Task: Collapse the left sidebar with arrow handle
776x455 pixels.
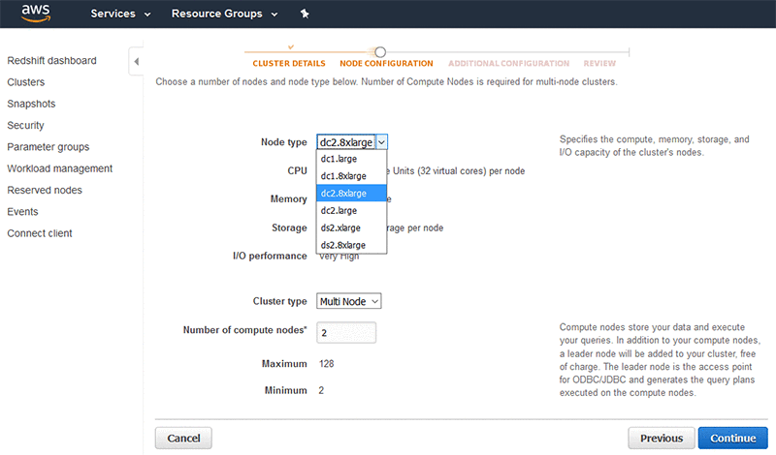Action: pyautogui.click(x=136, y=61)
